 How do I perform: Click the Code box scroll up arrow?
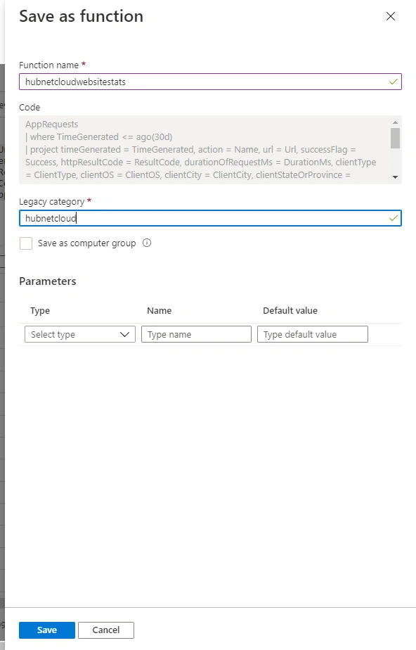[395, 122]
